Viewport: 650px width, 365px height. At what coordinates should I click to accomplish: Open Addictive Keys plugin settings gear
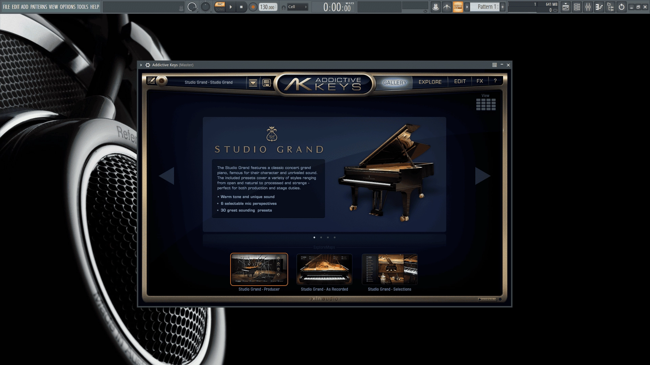tap(148, 65)
